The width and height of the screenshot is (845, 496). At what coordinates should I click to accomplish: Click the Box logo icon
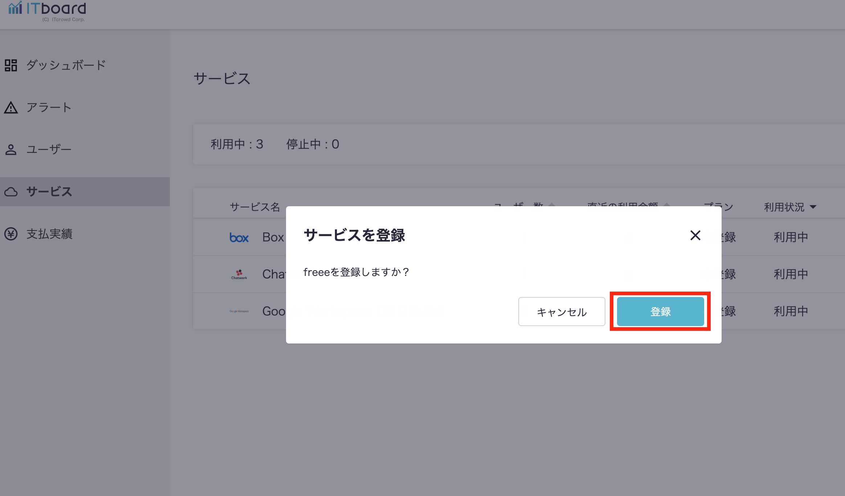pyautogui.click(x=239, y=237)
